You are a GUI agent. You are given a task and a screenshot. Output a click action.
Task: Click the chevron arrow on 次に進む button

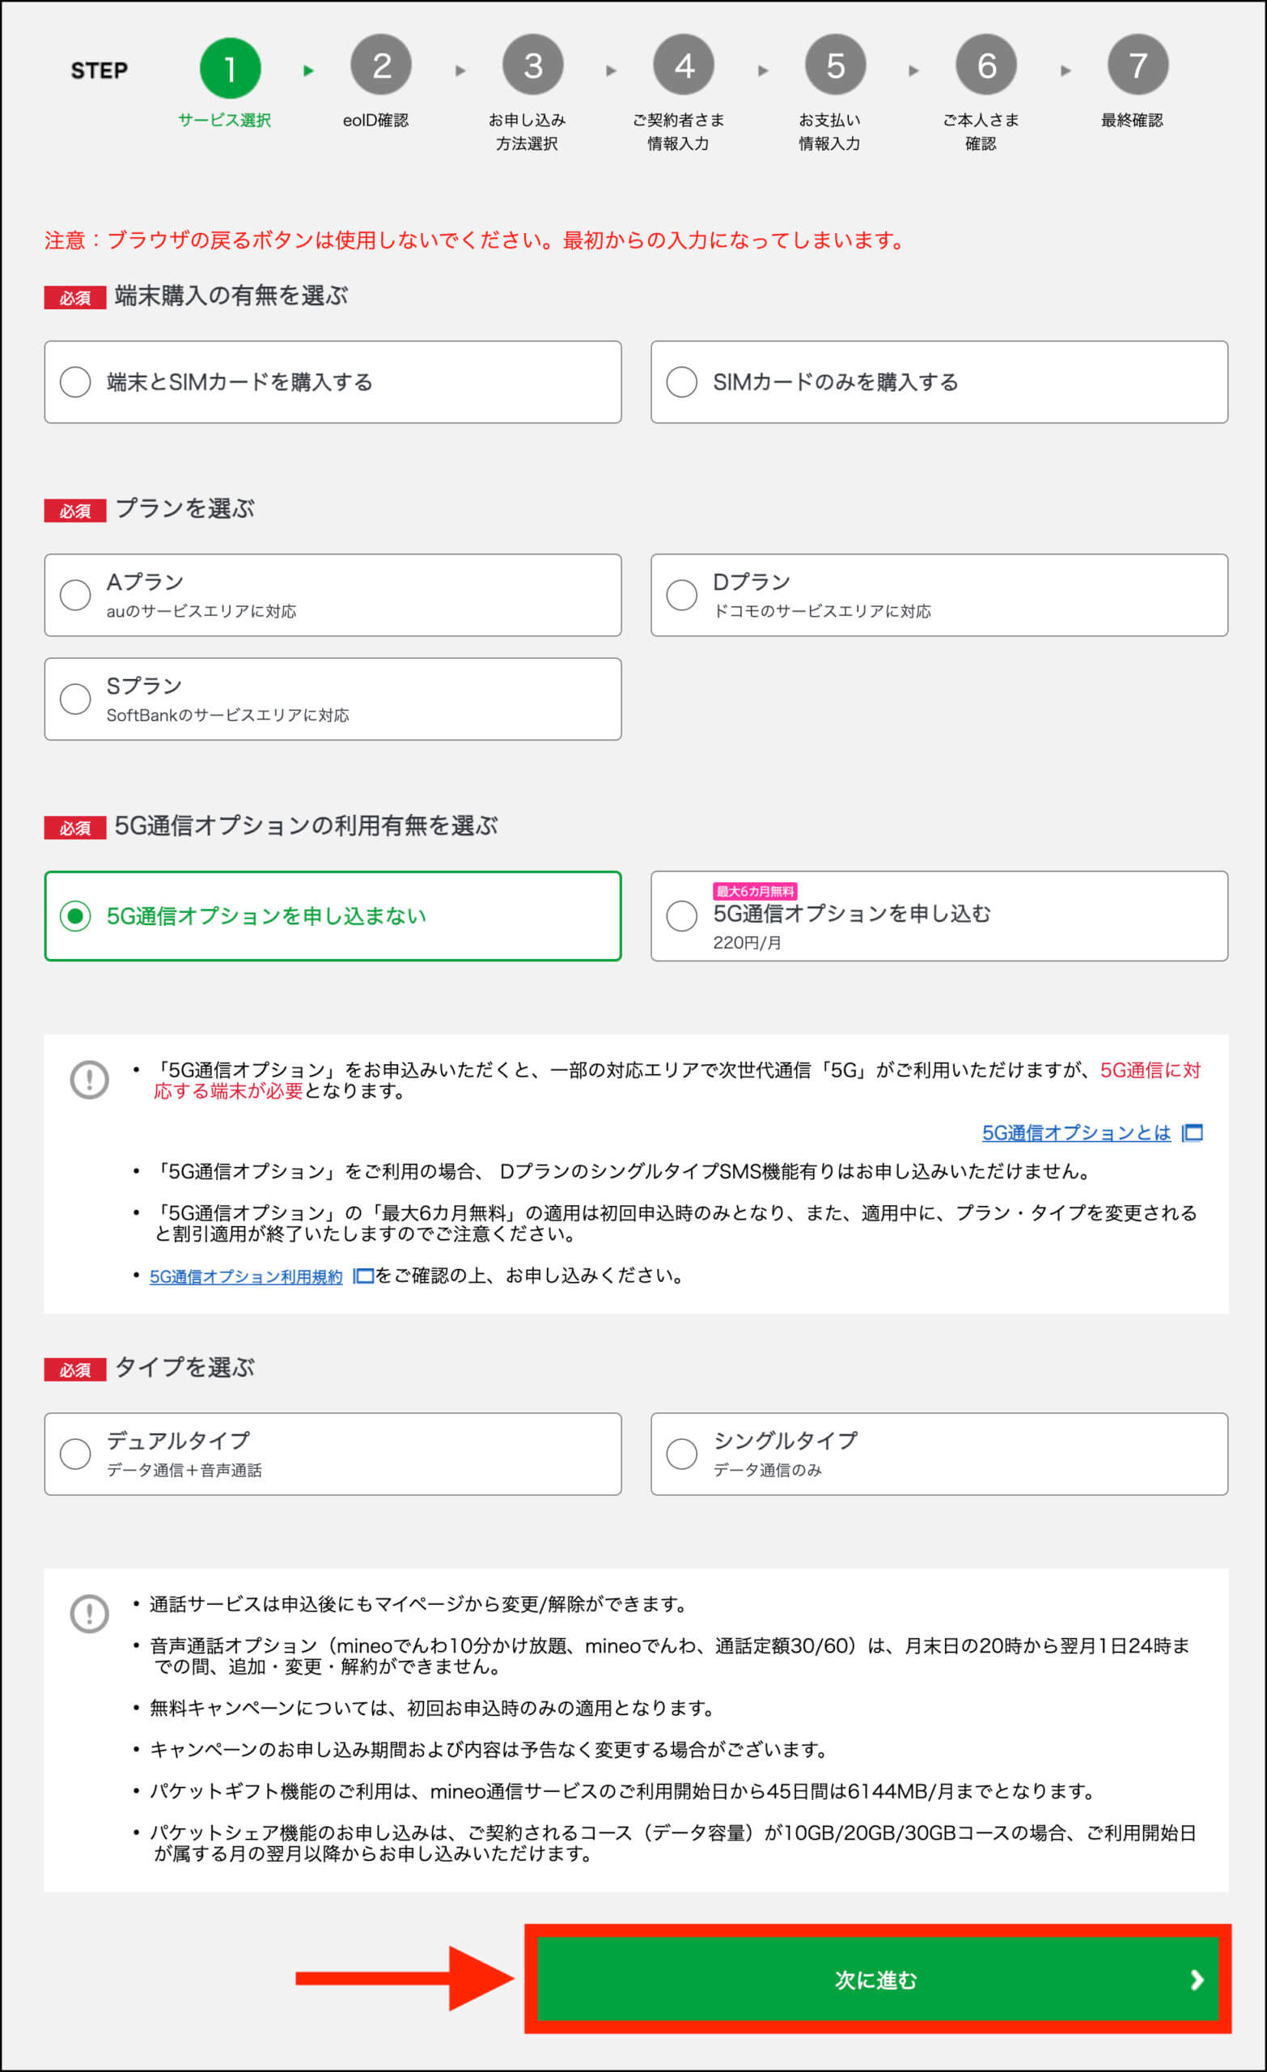(1197, 1980)
